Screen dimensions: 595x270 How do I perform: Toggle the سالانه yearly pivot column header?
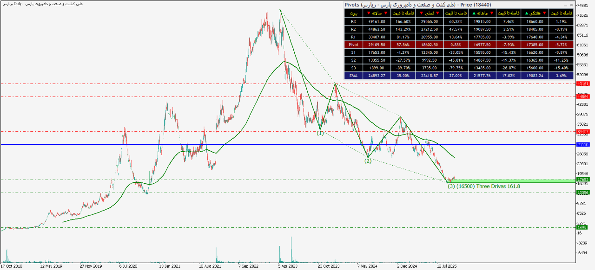coord(377,13)
